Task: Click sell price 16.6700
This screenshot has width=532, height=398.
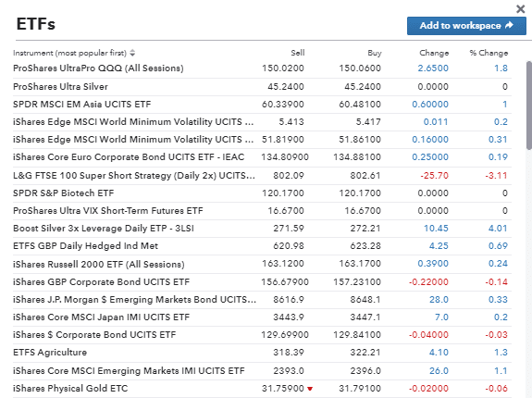Action: tap(286, 211)
